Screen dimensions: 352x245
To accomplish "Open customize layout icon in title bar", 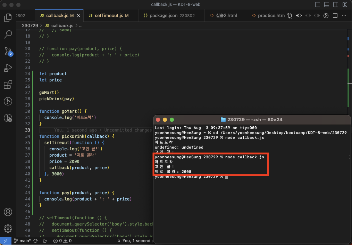I will 345,5.
